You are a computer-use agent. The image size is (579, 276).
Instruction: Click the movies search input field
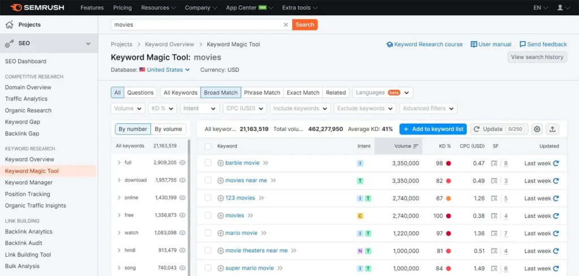point(197,25)
